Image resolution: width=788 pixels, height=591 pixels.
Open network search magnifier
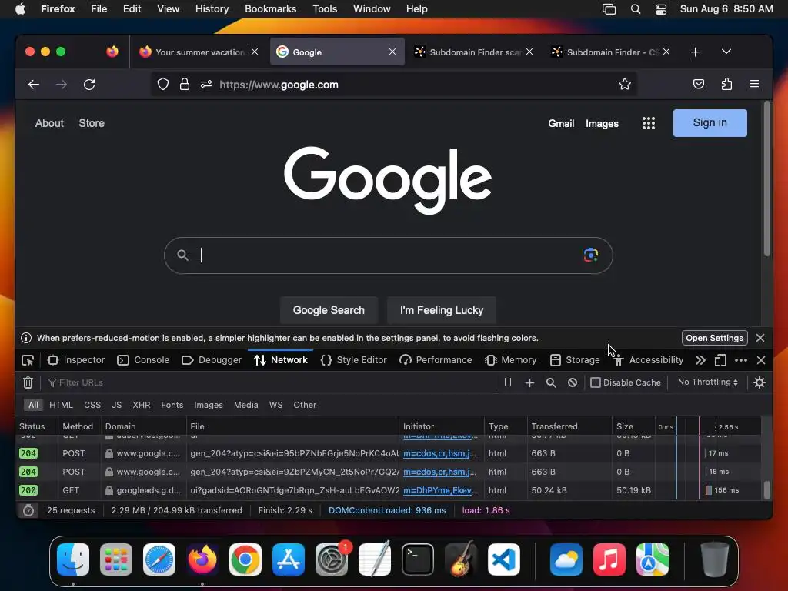tap(551, 383)
